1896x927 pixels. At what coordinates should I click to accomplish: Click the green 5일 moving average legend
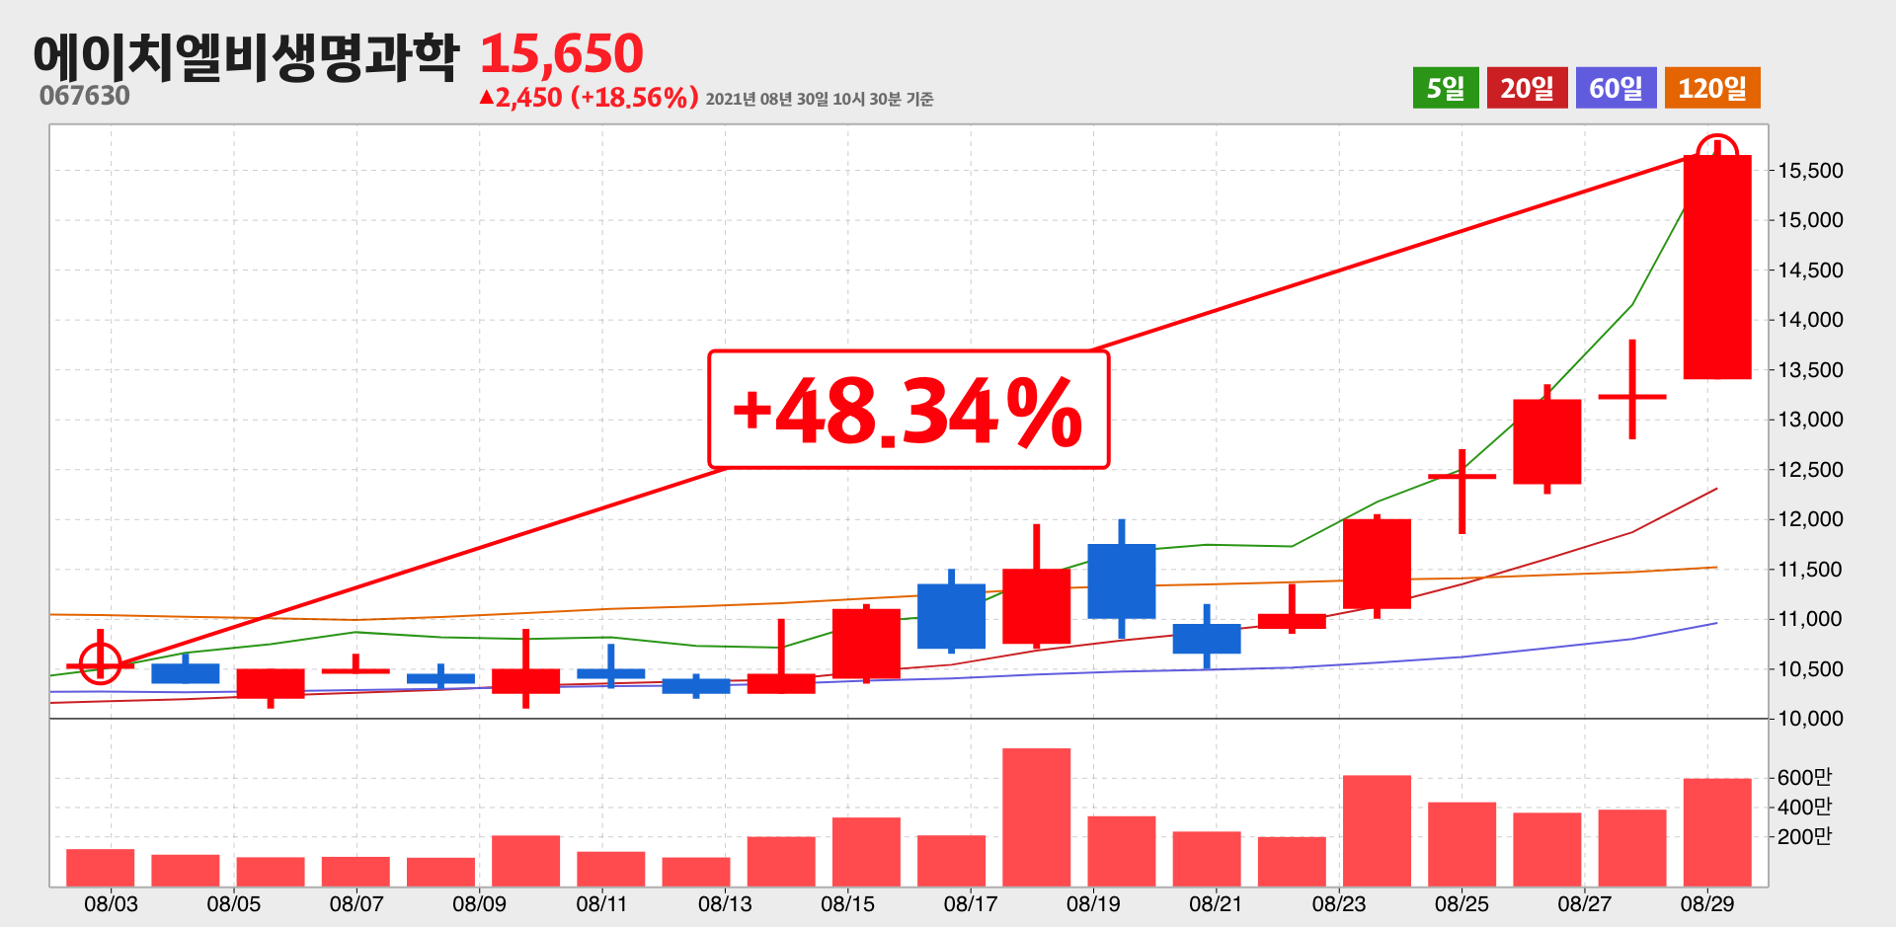1446,88
